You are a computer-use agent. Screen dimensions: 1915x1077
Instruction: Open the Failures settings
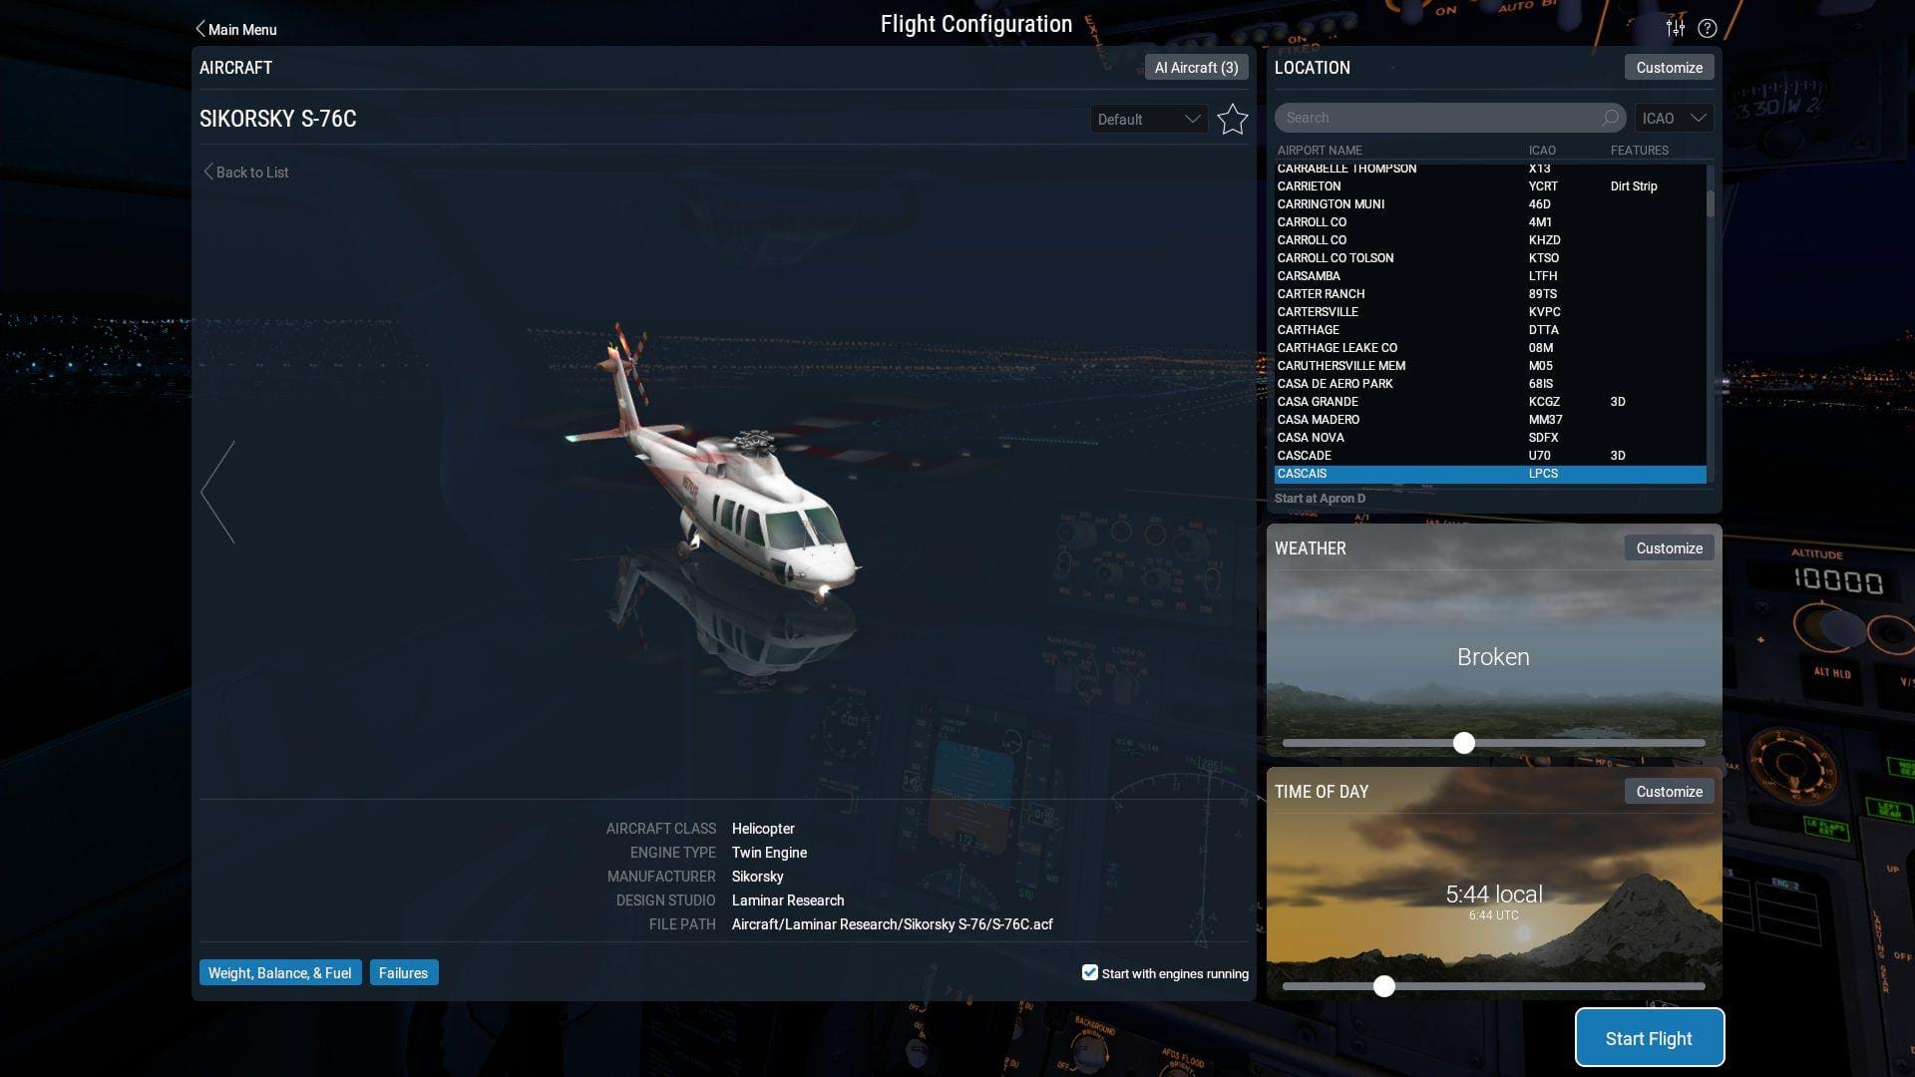pos(403,972)
